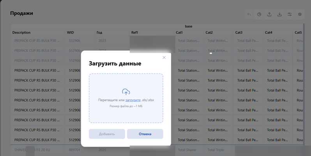Click the undo arrow toolbar icon

pos(249,14)
